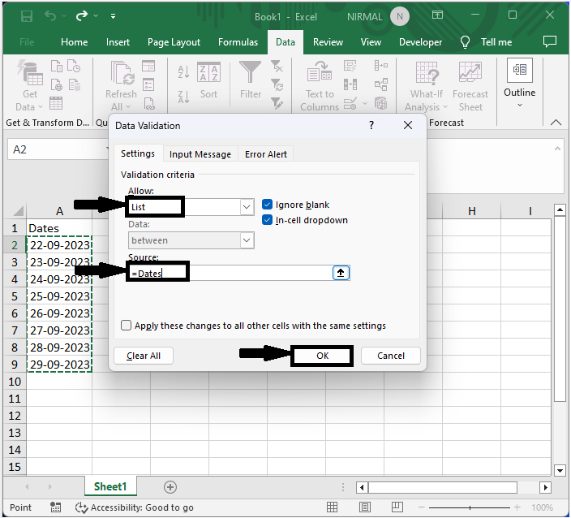Click the Clear filter icon
The image size is (571, 518).
277,67
